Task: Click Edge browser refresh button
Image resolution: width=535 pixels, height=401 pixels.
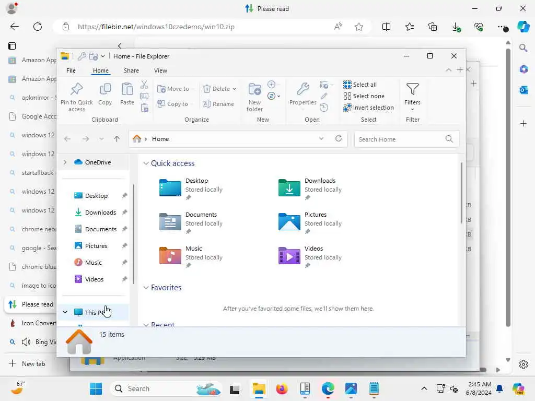Action: click(x=38, y=27)
